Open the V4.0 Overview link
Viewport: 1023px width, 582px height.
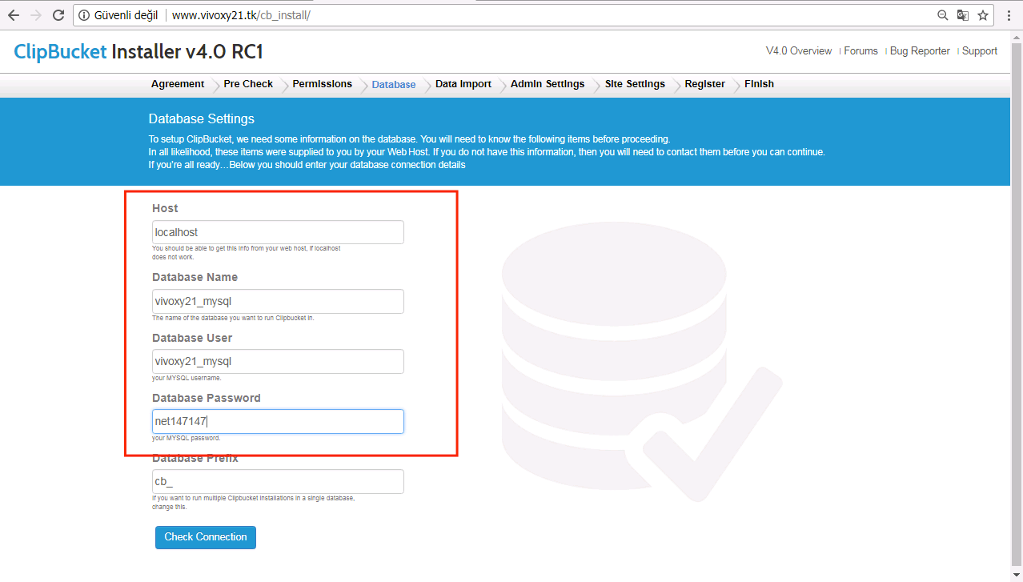pos(799,50)
